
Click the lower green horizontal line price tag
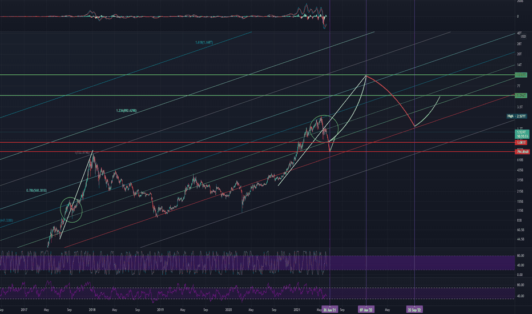click(521, 96)
